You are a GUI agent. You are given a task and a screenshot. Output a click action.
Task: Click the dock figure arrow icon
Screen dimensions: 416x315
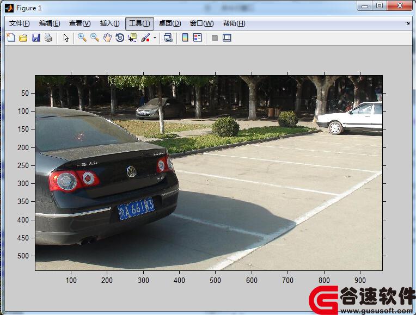(407, 23)
